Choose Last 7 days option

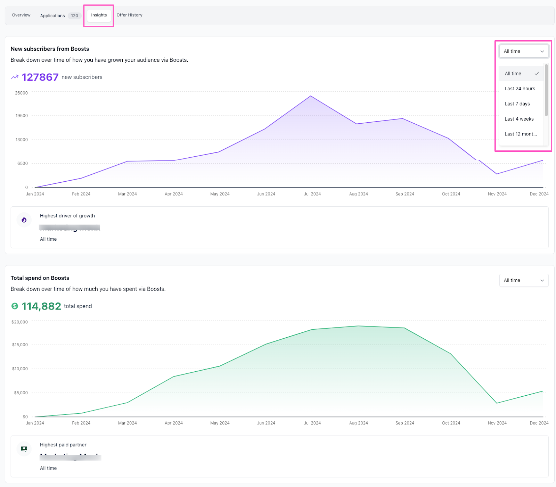(517, 104)
